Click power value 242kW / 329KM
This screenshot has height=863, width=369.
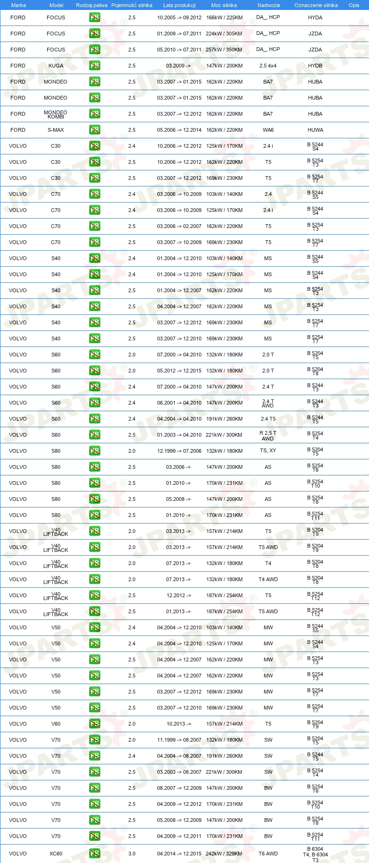point(224,854)
